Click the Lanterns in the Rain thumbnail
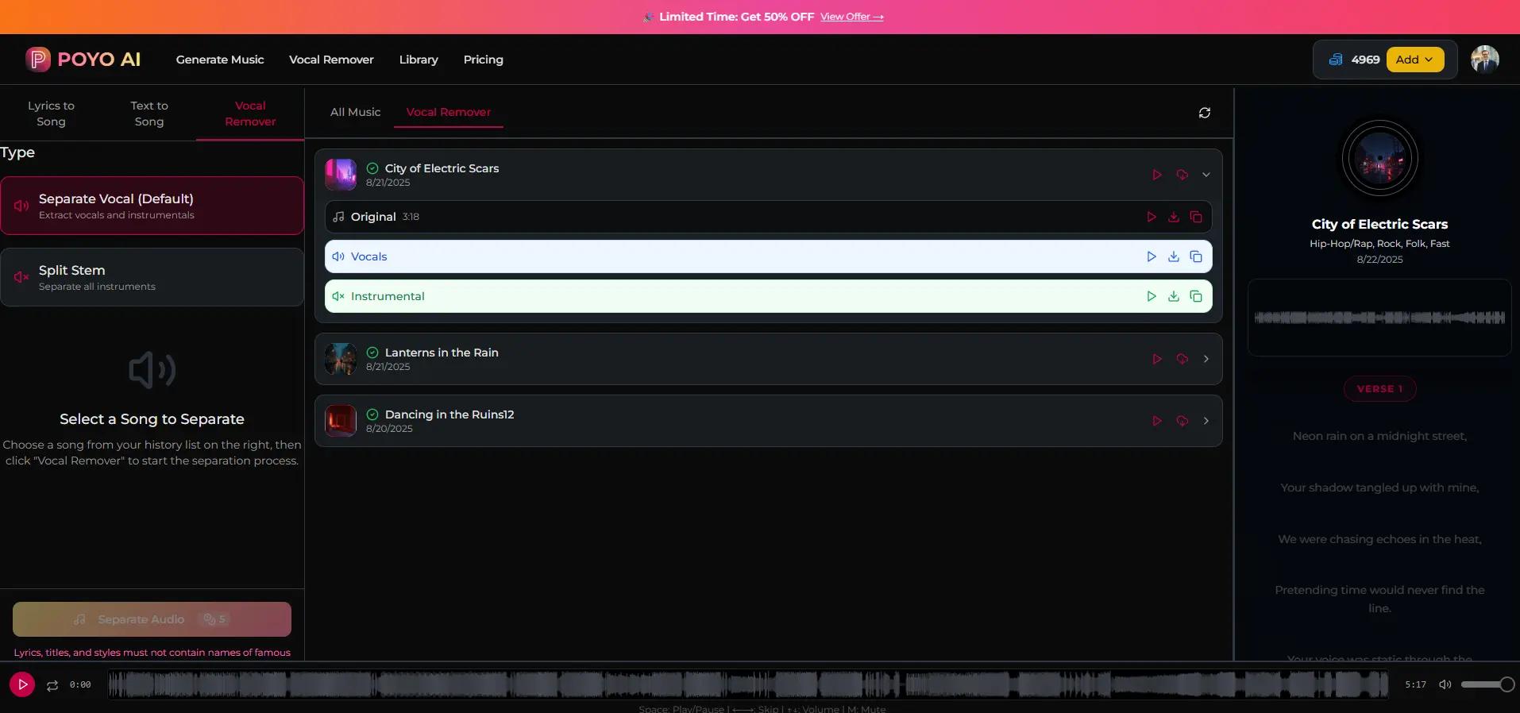 (341, 359)
